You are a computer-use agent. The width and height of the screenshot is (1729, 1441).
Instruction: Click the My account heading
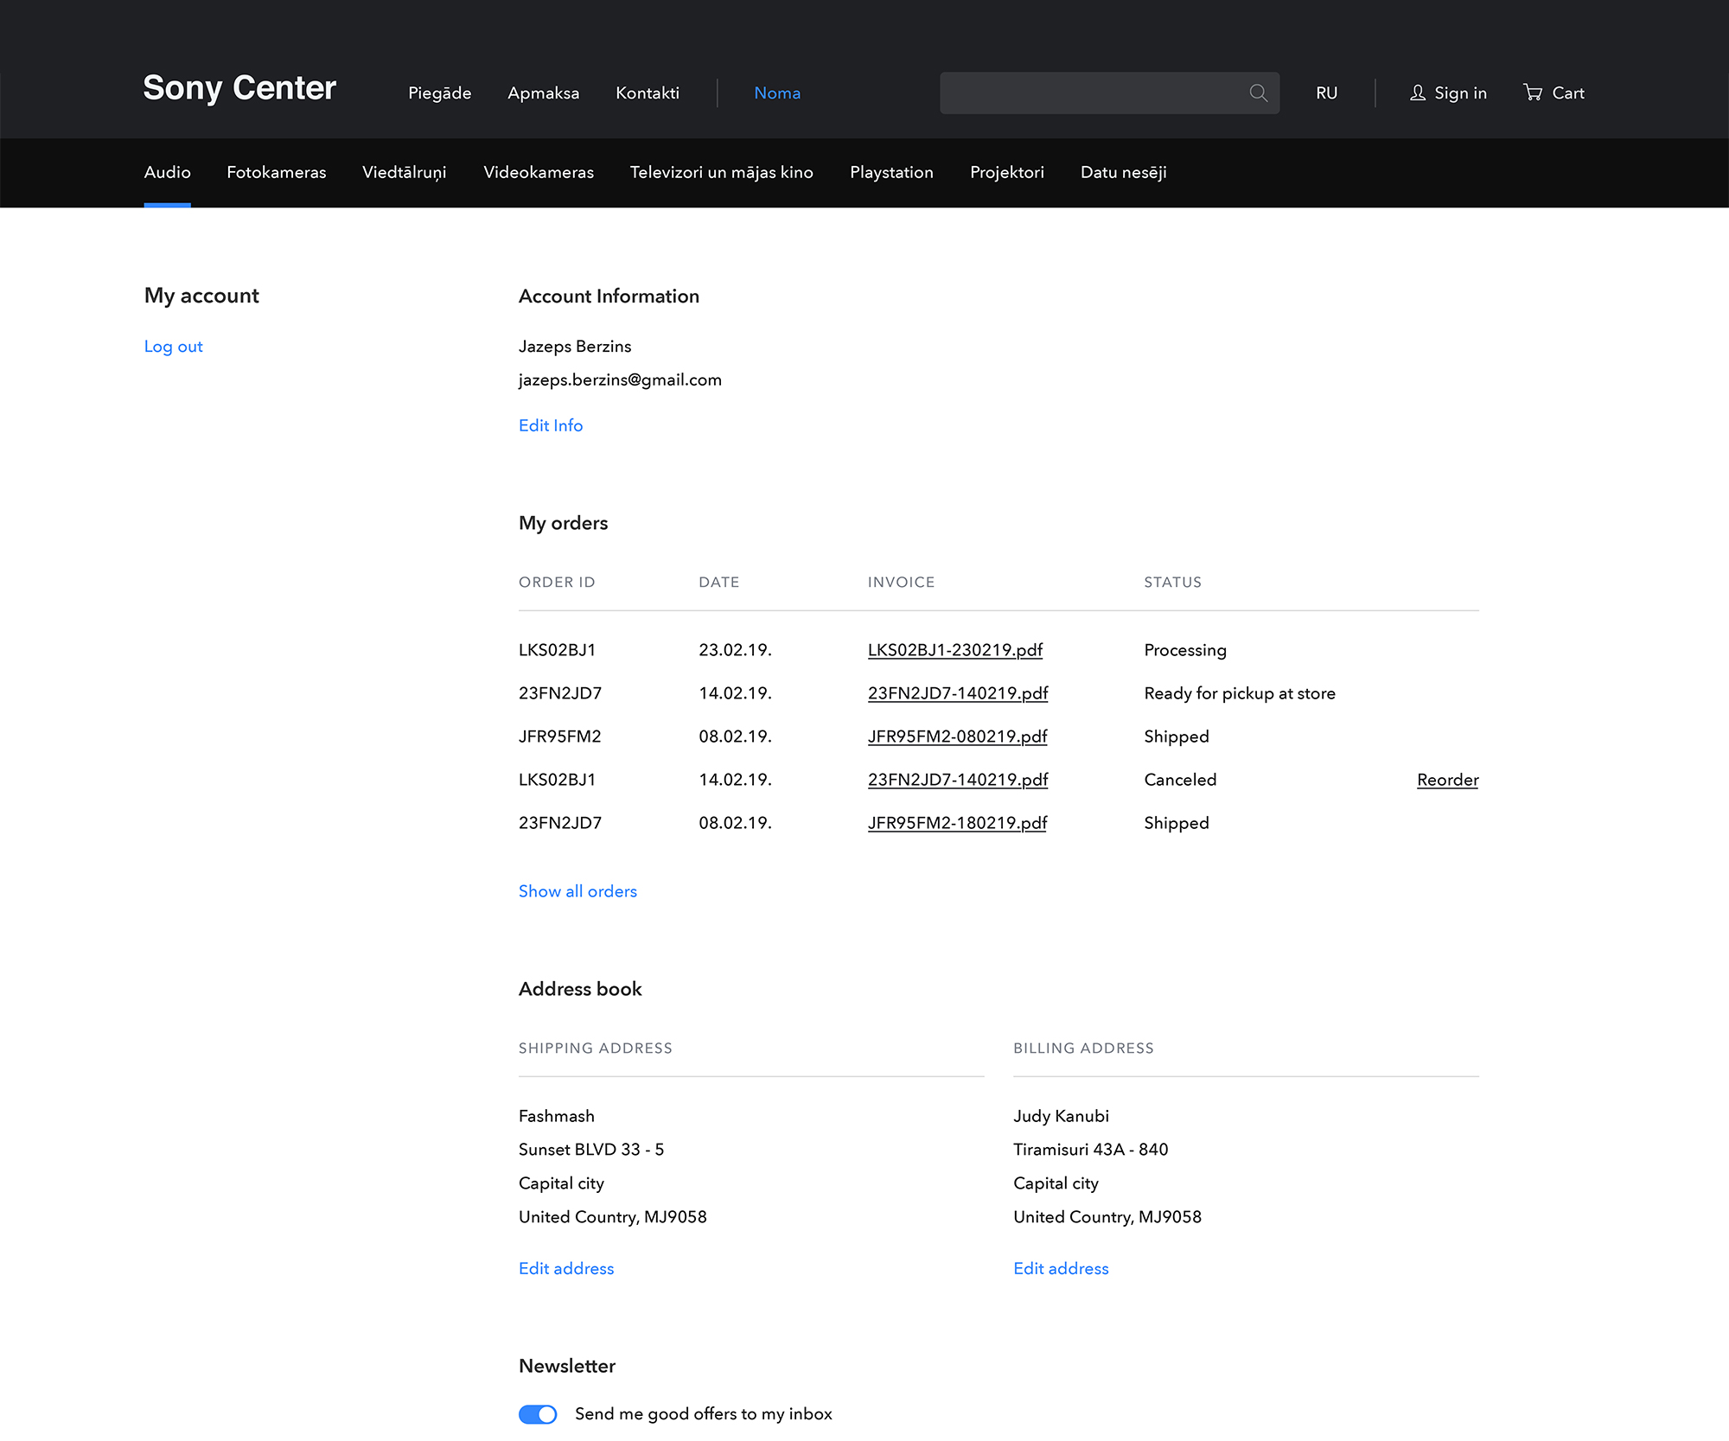click(x=201, y=296)
